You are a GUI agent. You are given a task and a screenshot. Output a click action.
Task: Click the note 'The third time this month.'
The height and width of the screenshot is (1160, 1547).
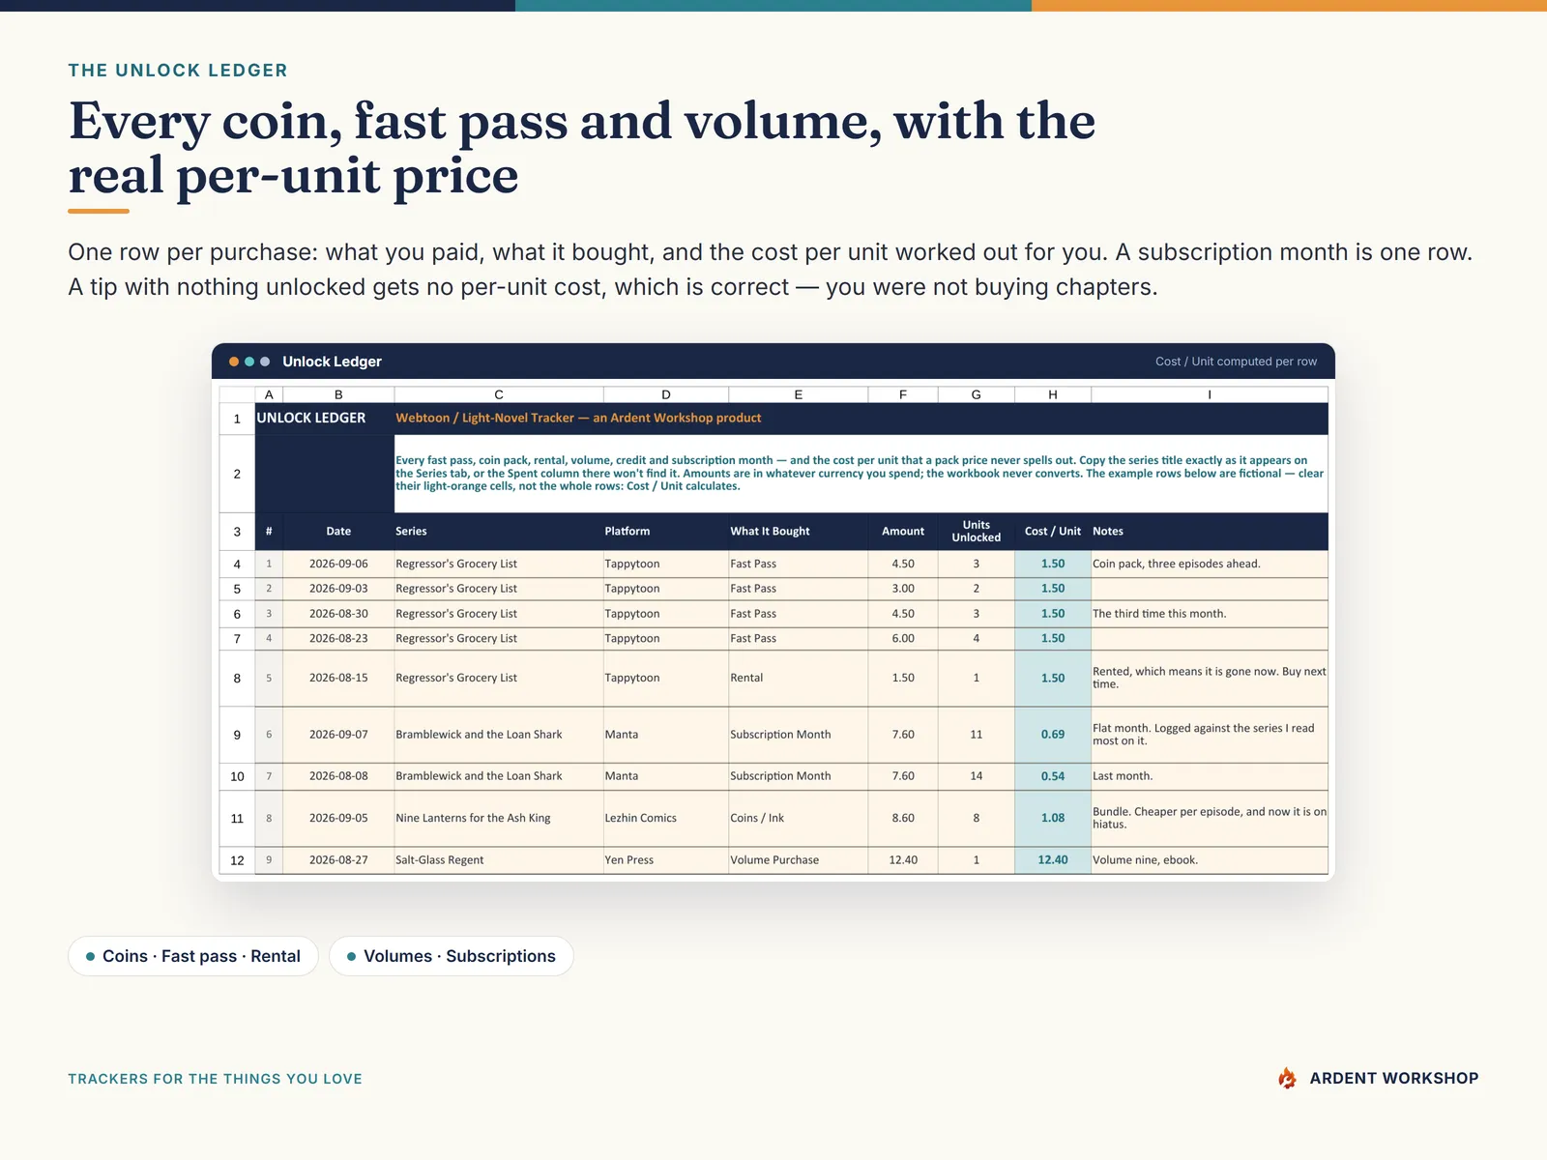[x=1210, y=614]
